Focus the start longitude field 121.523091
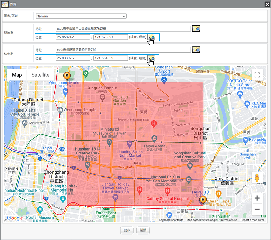271x240 pixels. (111, 37)
